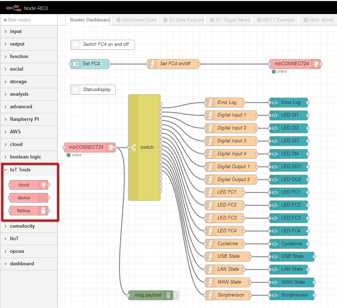This screenshot has height=308, width=337.
Task: Click the Digital Input 2 node label
Action: [232, 128]
